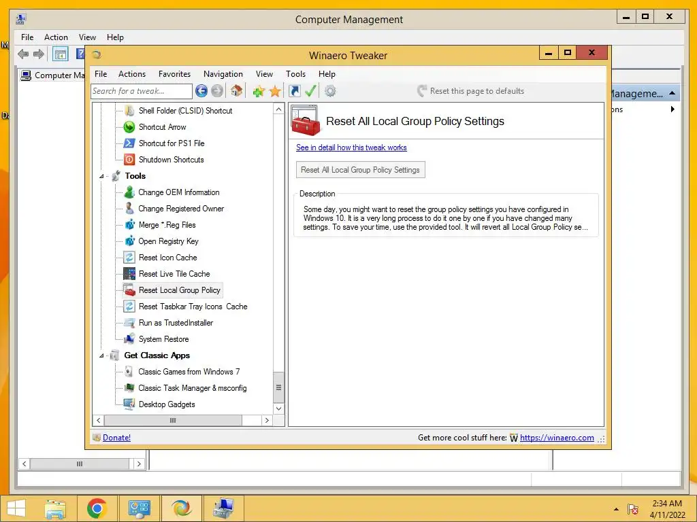Click the Classic Games from Windows 7 icon
Image resolution: width=697 pixels, height=522 pixels.
tap(129, 372)
